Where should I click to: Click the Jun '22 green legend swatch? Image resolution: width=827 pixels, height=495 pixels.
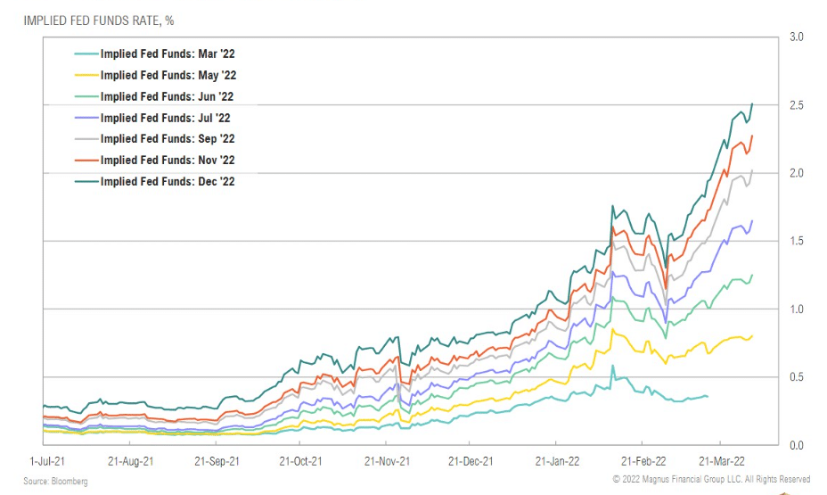coord(86,96)
